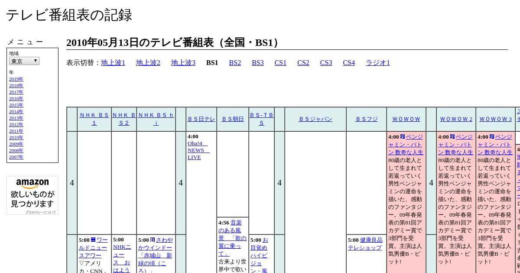Open the 2009年 archive link
Image resolution: width=520 pixels, height=273 pixels.
16,144
